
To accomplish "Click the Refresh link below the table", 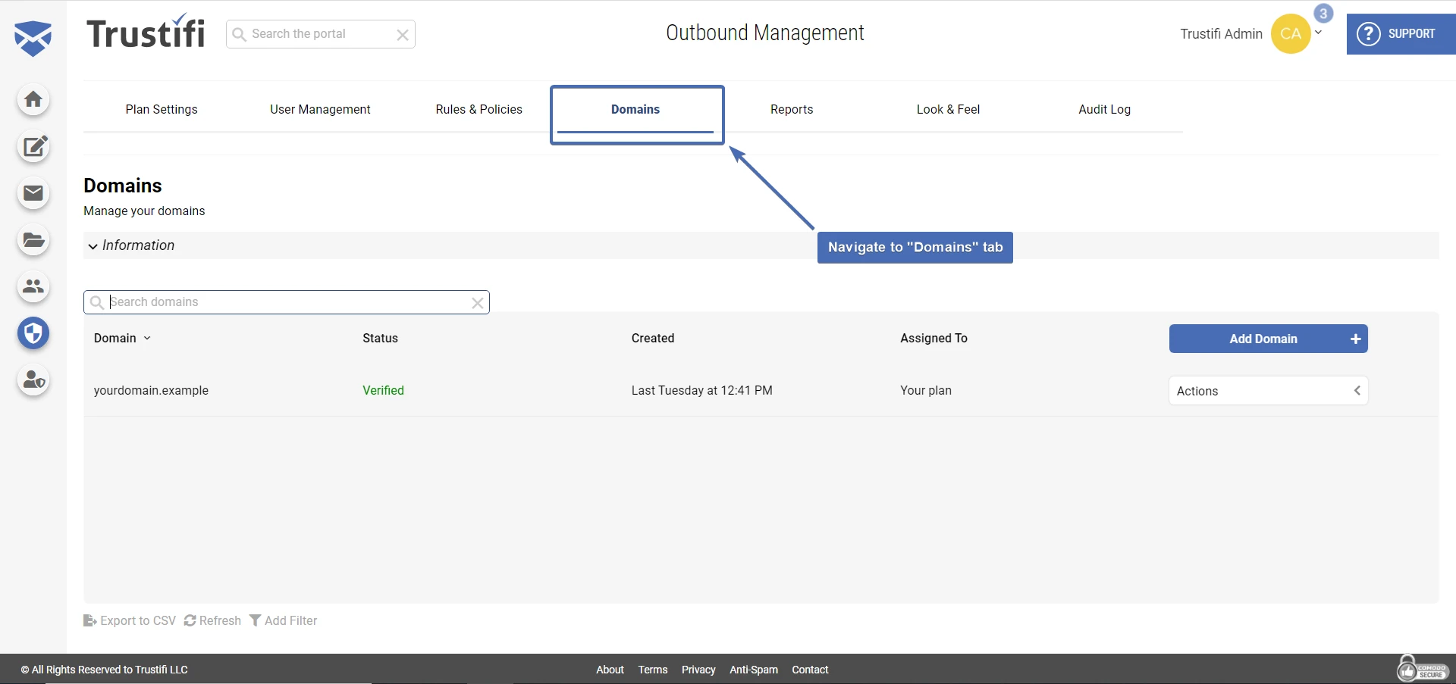I will pyautogui.click(x=212, y=621).
